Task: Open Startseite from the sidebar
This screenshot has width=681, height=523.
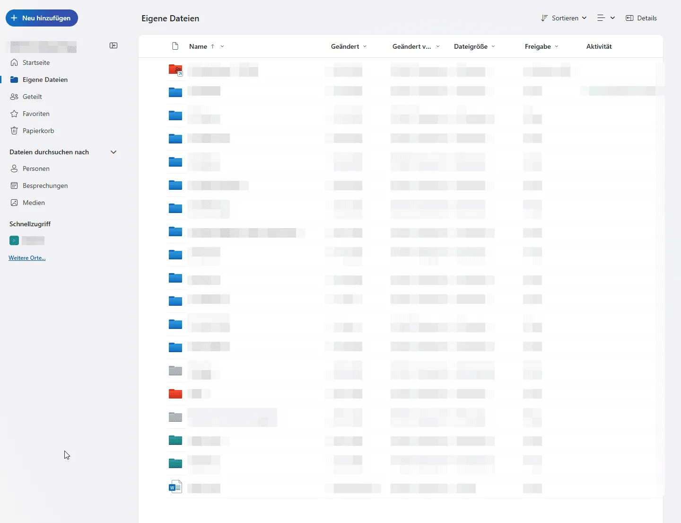Action: pyautogui.click(x=36, y=62)
